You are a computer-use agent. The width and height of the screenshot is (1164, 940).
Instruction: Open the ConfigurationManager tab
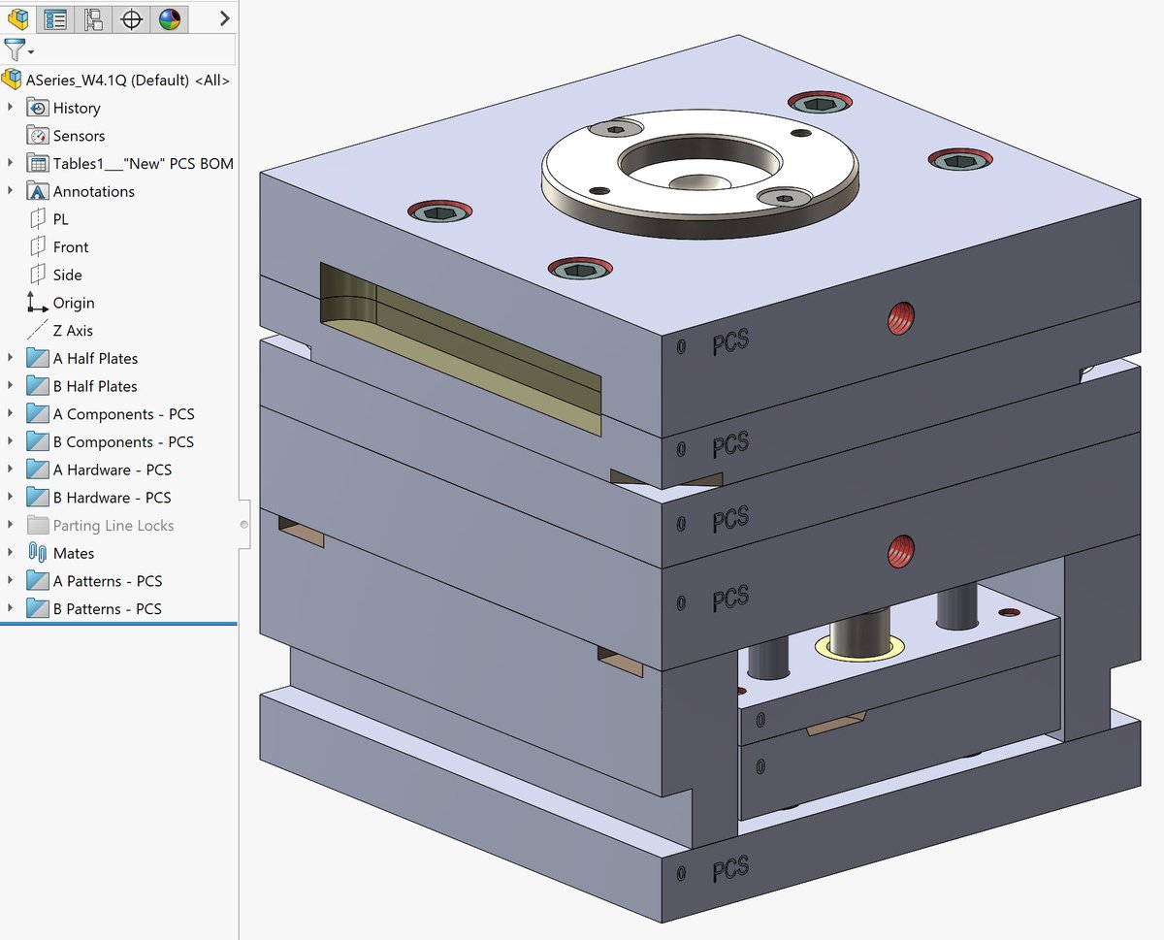93,18
